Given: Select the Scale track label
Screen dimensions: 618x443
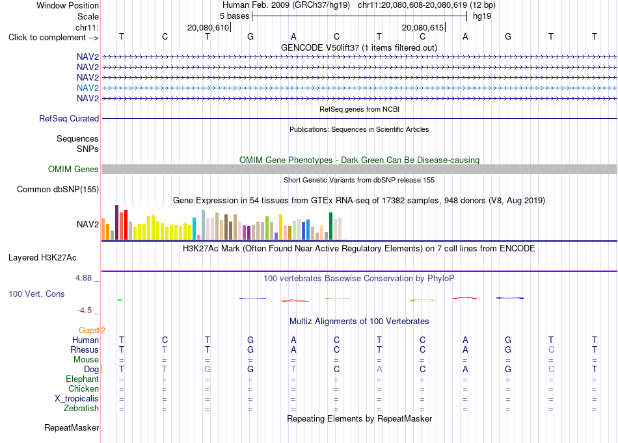Looking at the screenshot, I should (x=88, y=16).
